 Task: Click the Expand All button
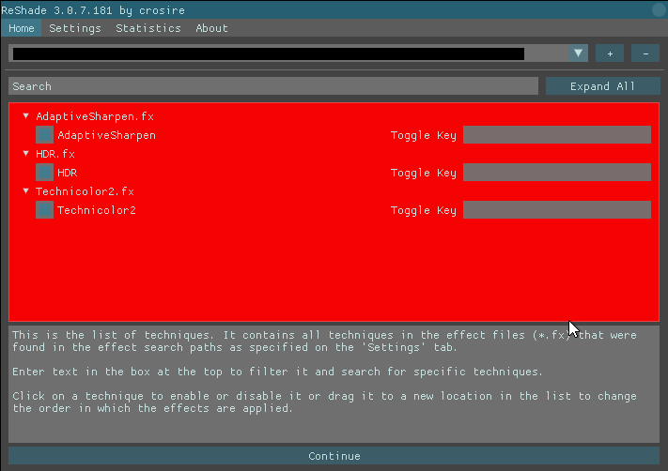click(603, 86)
